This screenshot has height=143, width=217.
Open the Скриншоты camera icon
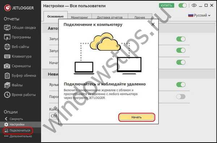(x=7, y=66)
